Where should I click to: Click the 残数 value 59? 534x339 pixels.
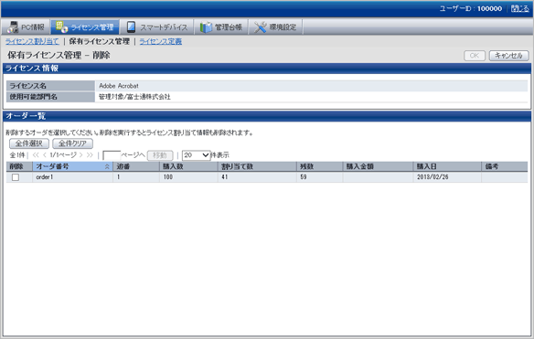[304, 177]
